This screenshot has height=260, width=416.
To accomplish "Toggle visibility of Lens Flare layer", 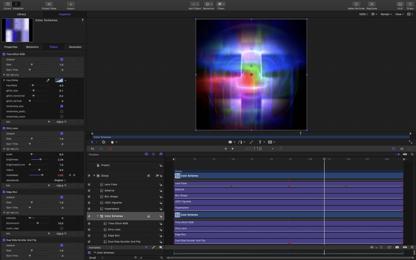I will pos(89,184).
